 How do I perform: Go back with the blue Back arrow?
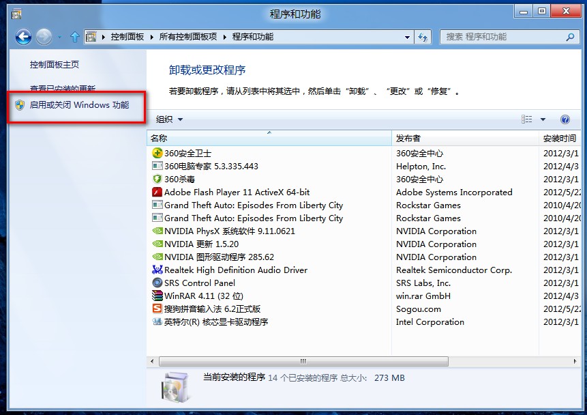23,37
